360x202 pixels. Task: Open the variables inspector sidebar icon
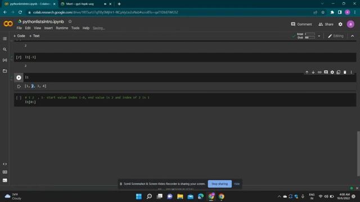coord(4,60)
